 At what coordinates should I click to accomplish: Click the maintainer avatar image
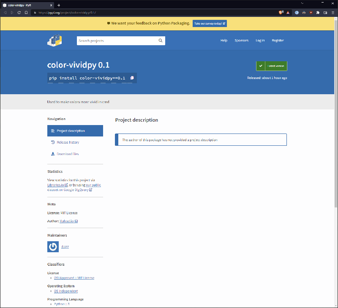pos(53,247)
